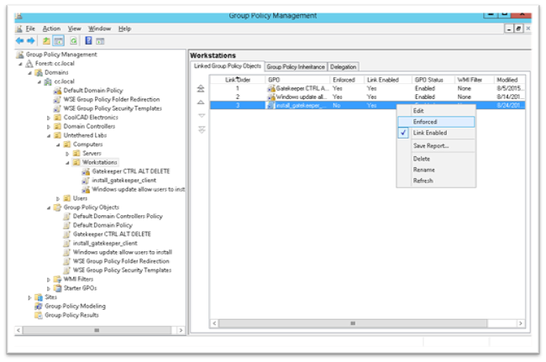The height and width of the screenshot is (362, 546).
Task: Click the Back arrow toolbar icon
Action: 19,40
